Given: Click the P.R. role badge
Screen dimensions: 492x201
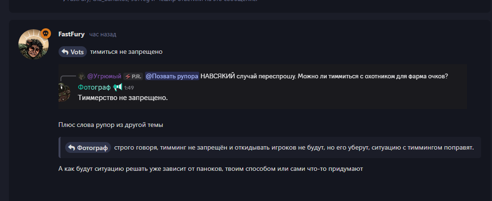Looking at the screenshot, I should 133,76.
